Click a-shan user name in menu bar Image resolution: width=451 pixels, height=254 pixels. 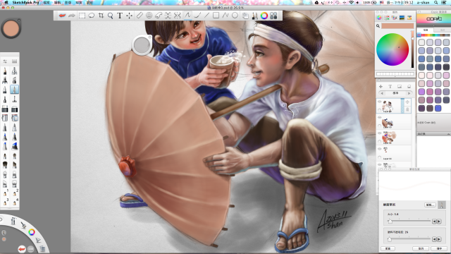click(423, 2)
